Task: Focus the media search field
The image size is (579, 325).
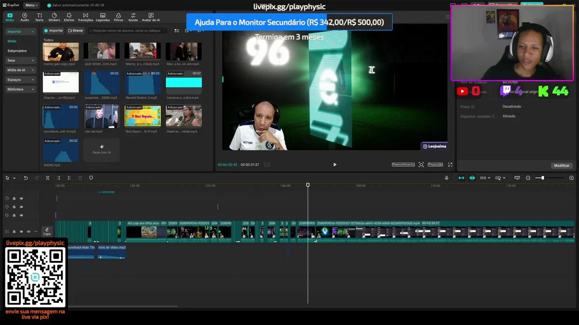Action: tap(128, 31)
